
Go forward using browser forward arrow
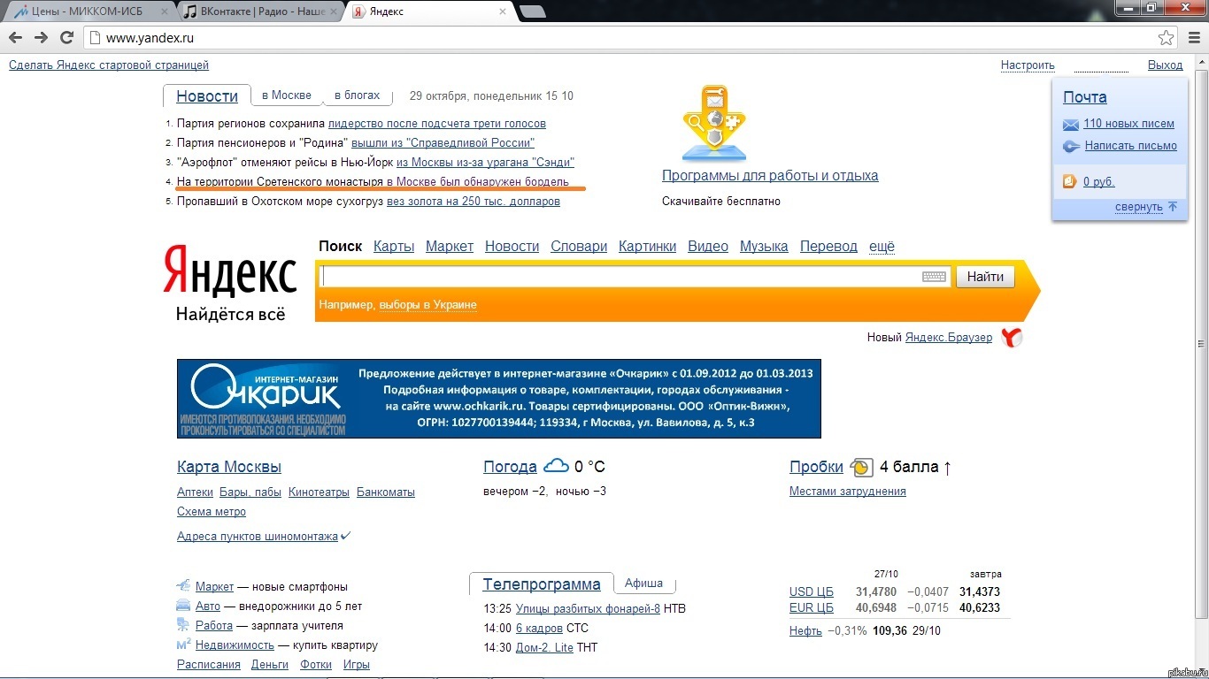tap(41, 37)
